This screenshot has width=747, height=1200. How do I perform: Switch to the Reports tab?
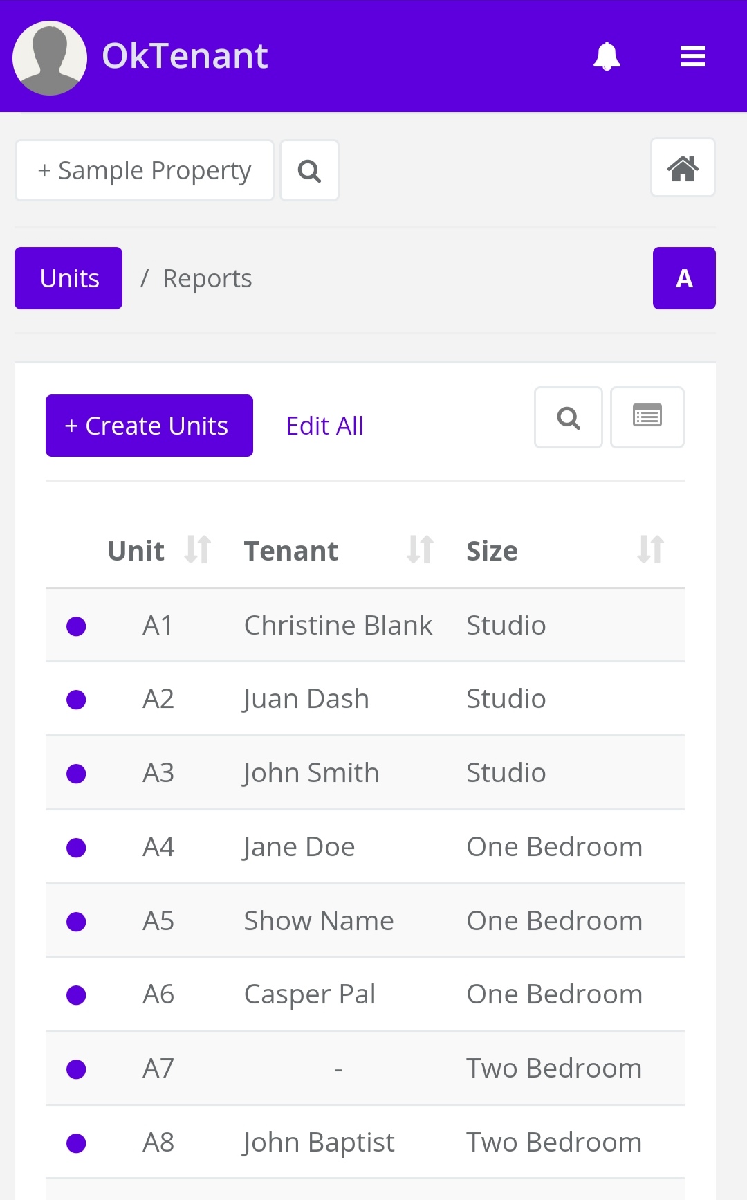point(207,278)
